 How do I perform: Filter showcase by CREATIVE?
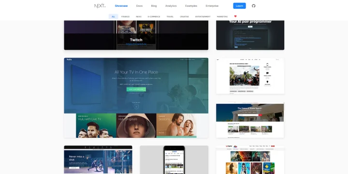pos(184,16)
